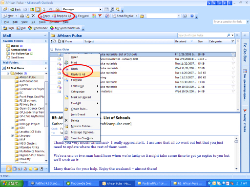Choose Delete in the context menu
This screenshot has width=250, height=187.
82,121
